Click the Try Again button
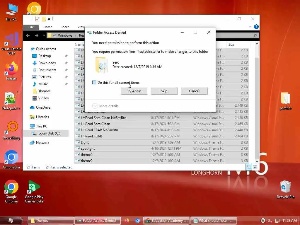 point(134,91)
